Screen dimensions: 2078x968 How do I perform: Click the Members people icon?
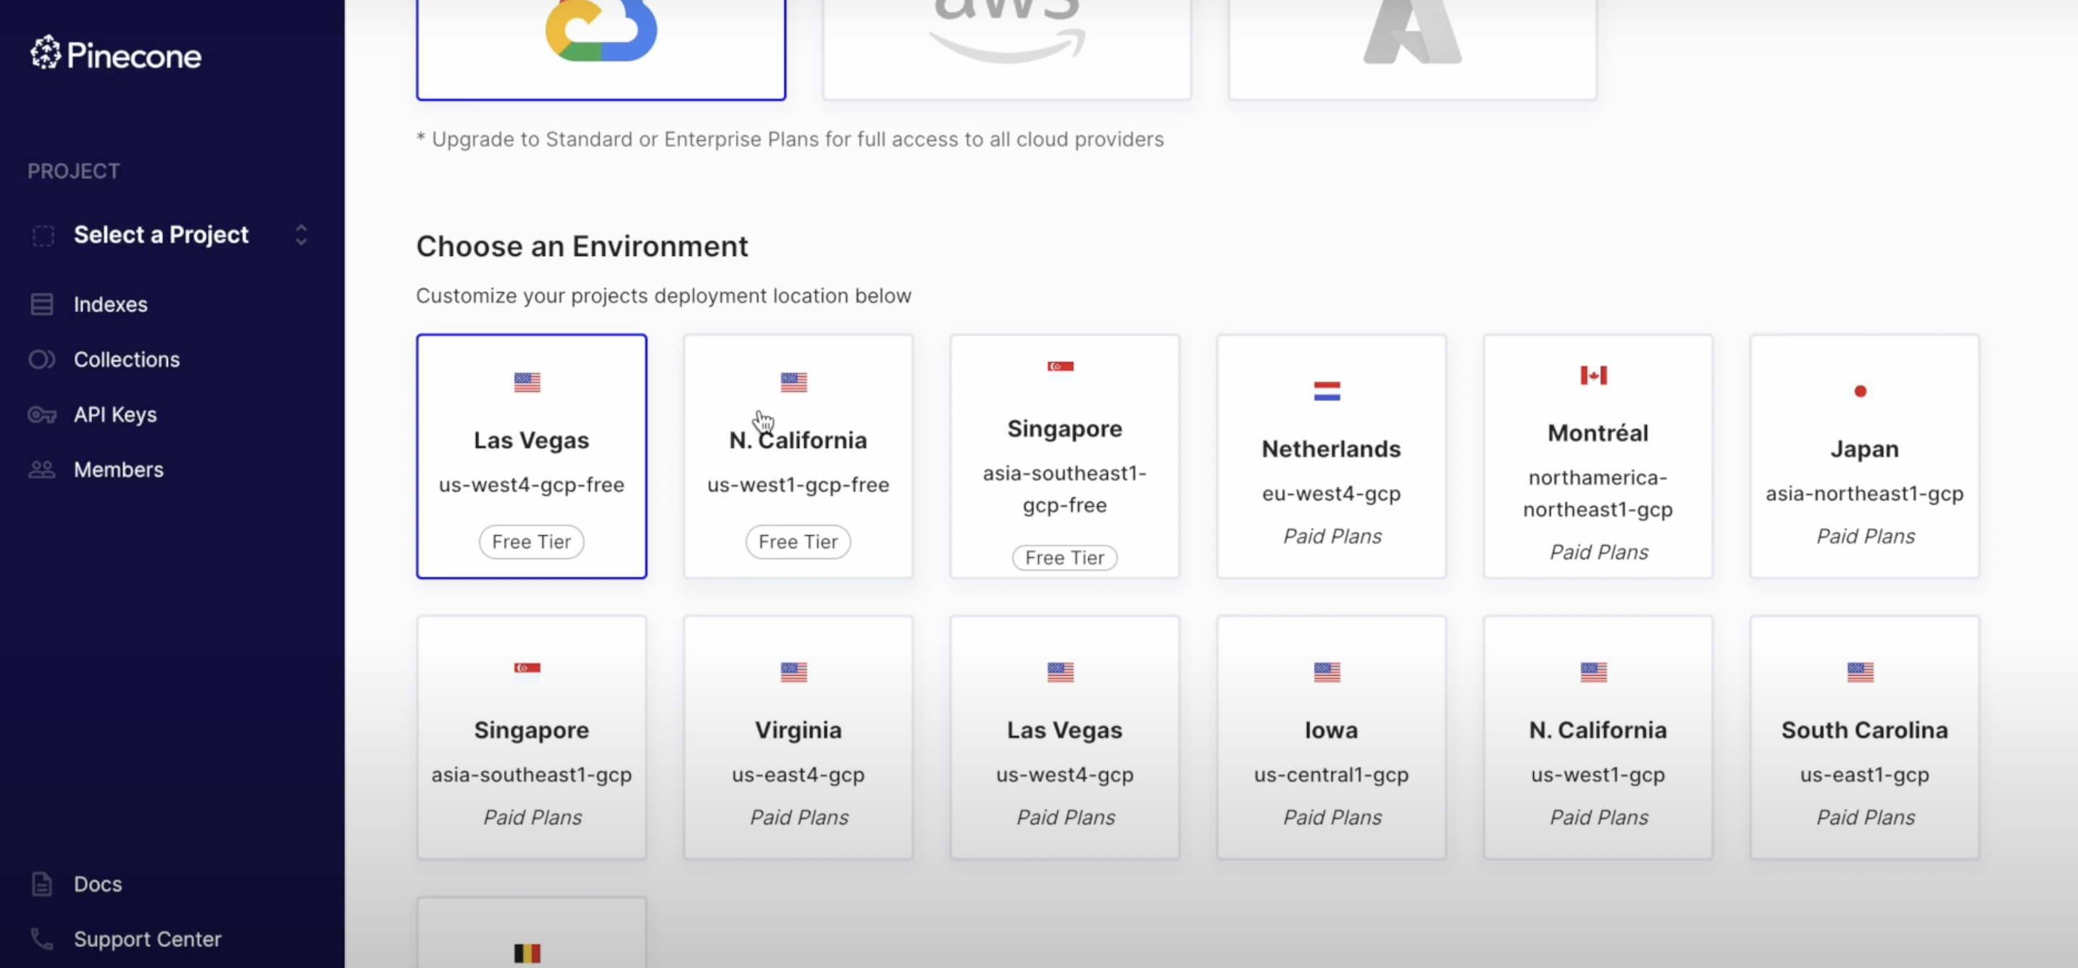(41, 470)
